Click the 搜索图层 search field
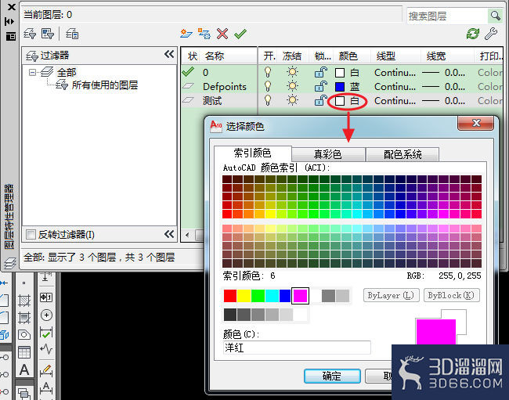This screenshot has height=400, width=509. pos(447,16)
